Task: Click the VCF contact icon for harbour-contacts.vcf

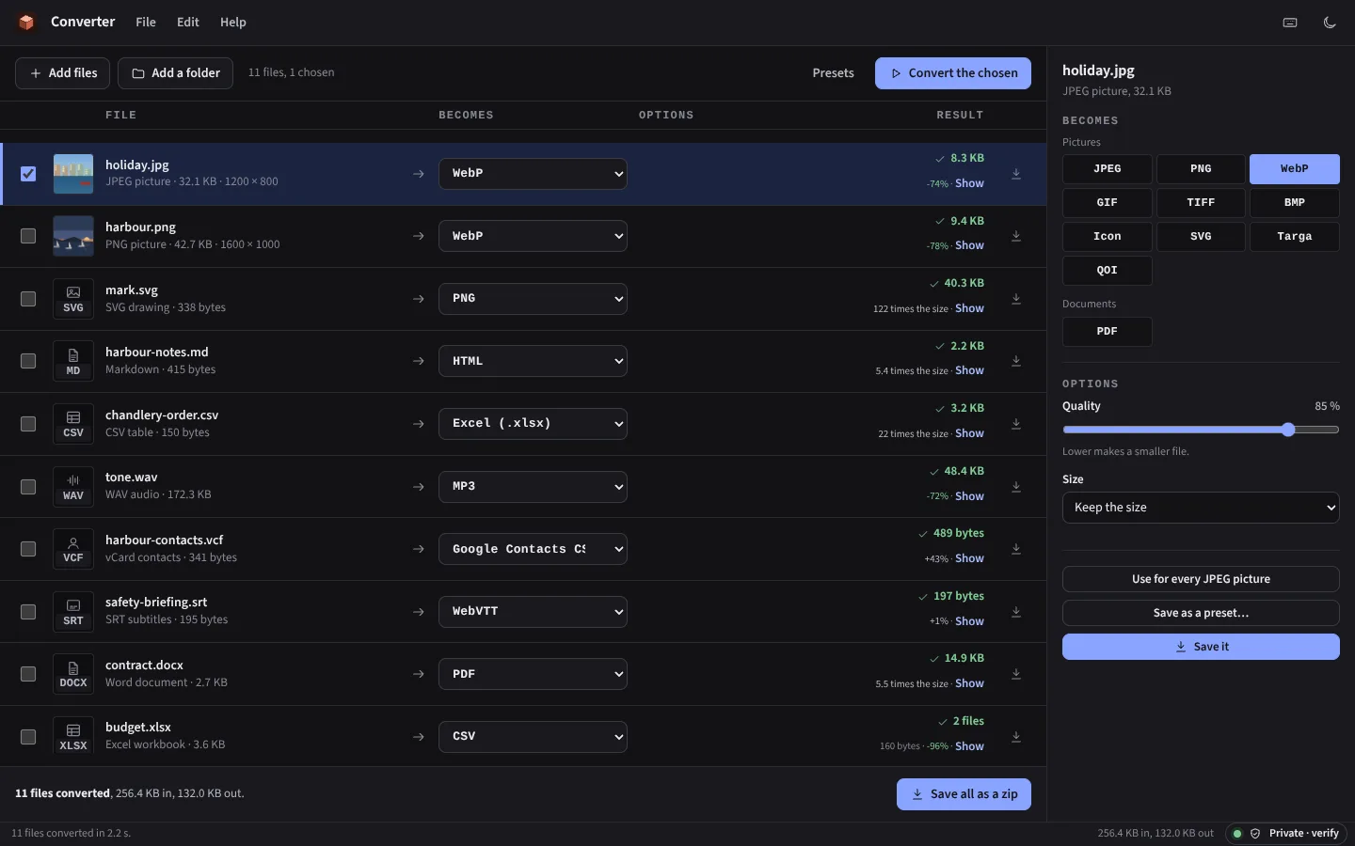Action: (x=73, y=549)
